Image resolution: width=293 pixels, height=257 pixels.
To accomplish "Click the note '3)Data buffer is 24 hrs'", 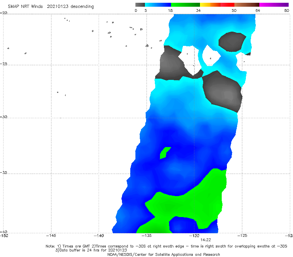I will 91,250.
